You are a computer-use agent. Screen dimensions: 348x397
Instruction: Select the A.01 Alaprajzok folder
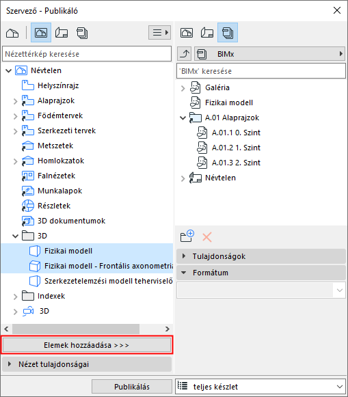[x=232, y=118]
